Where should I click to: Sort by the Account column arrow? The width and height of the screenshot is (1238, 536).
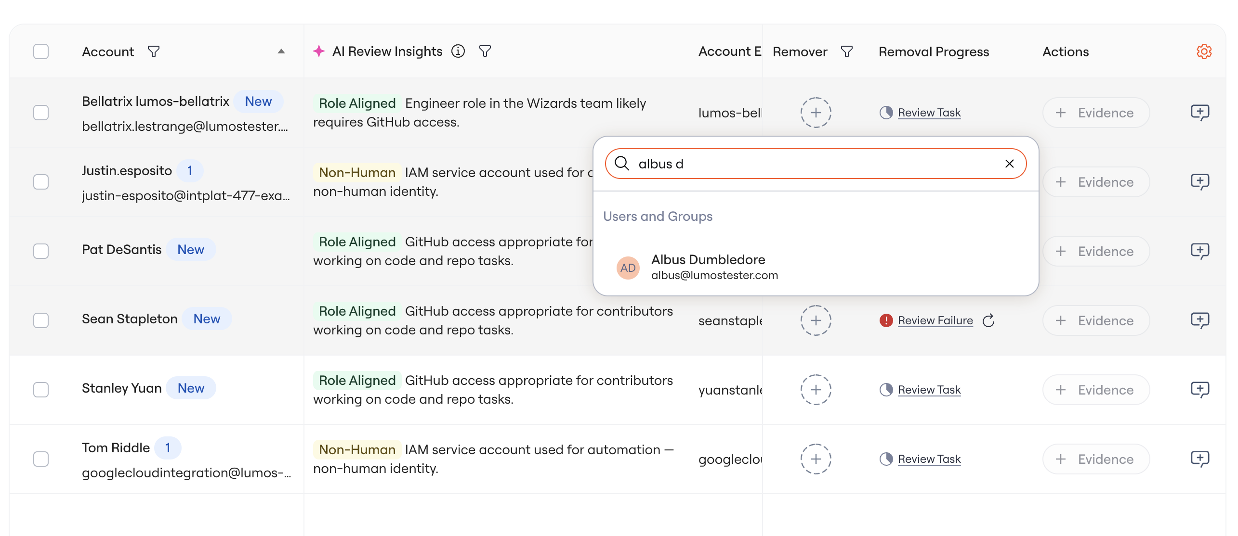point(281,51)
